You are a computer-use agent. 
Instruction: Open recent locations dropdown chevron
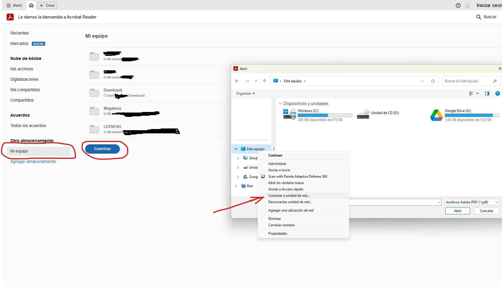[x=256, y=81]
